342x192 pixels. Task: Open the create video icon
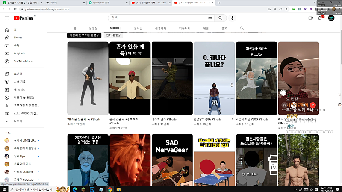click(310, 18)
